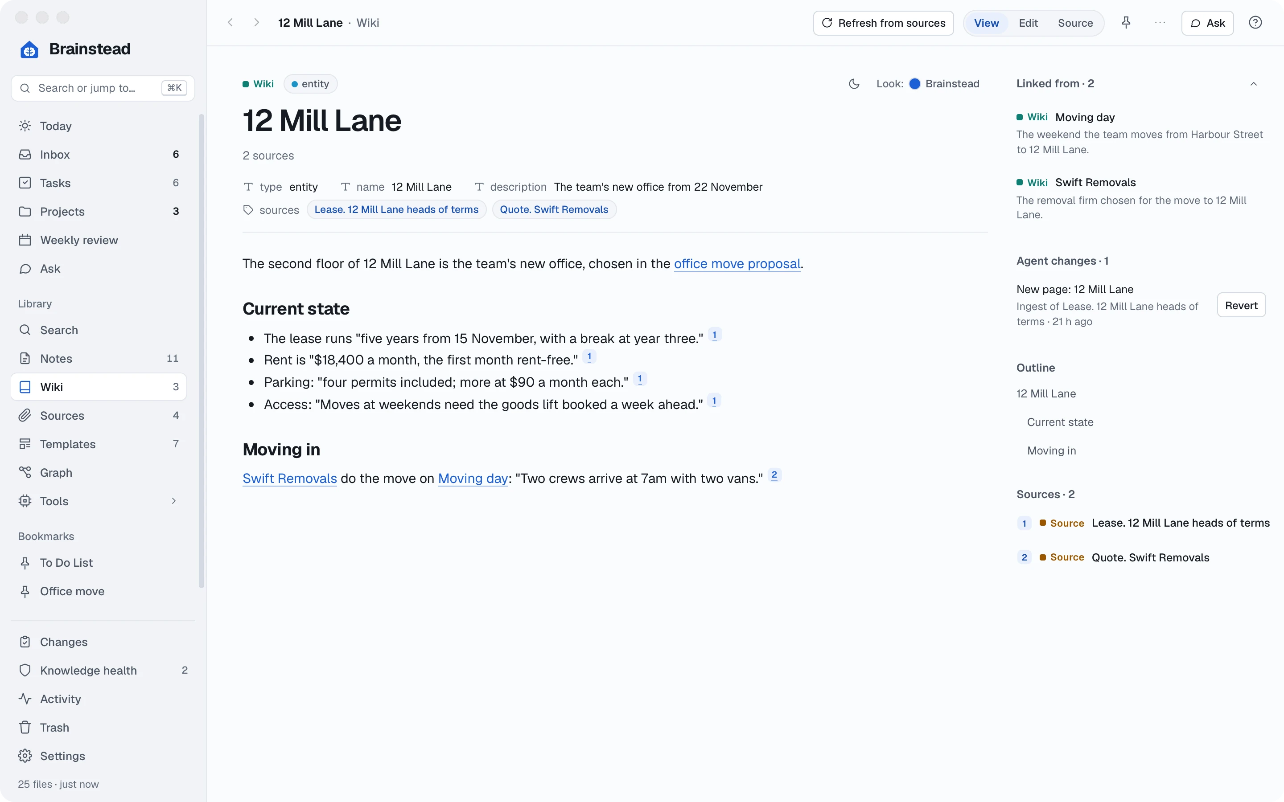The height and width of the screenshot is (802, 1284).
Task: Open the three-dot more options menu
Action: (x=1160, y=23)
